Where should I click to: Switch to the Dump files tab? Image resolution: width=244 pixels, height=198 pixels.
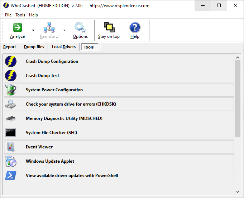click(34, 47)
